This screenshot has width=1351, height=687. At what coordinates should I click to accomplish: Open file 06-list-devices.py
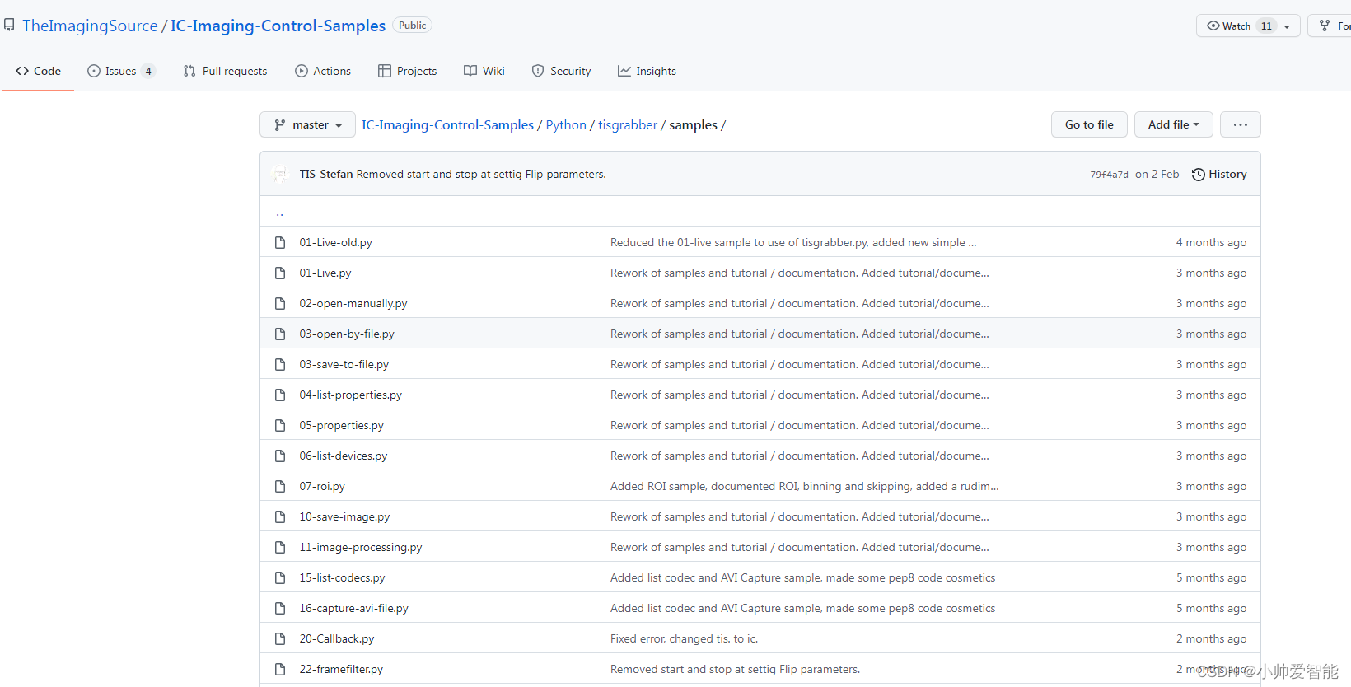tap(343, 456)
